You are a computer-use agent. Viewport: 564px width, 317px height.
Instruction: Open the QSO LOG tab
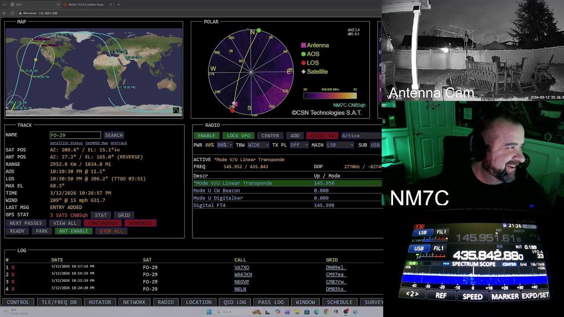235,302
